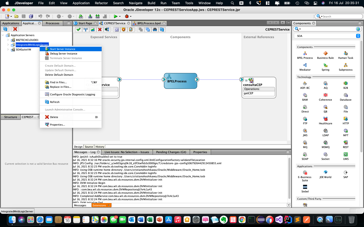Viewport: 364px width, 227px height.
Task: Switch to the Start Page tab
Action: pyautogui.click(x=85, y=23)
